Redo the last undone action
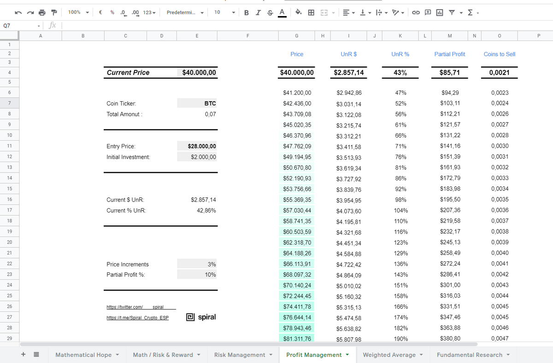Screen dimensions: 553x363 [x=30, y=12]
